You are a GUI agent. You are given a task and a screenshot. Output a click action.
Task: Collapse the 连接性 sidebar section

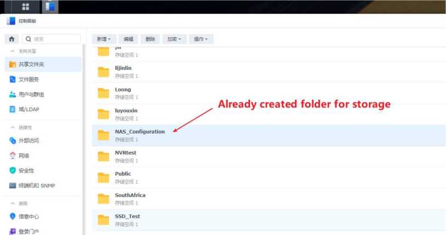(x=13, y=128)
